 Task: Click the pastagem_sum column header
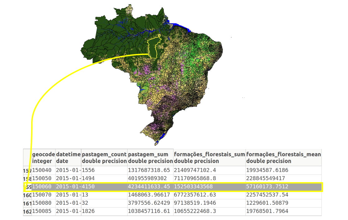pyautogui.click(x=150, y=157)
